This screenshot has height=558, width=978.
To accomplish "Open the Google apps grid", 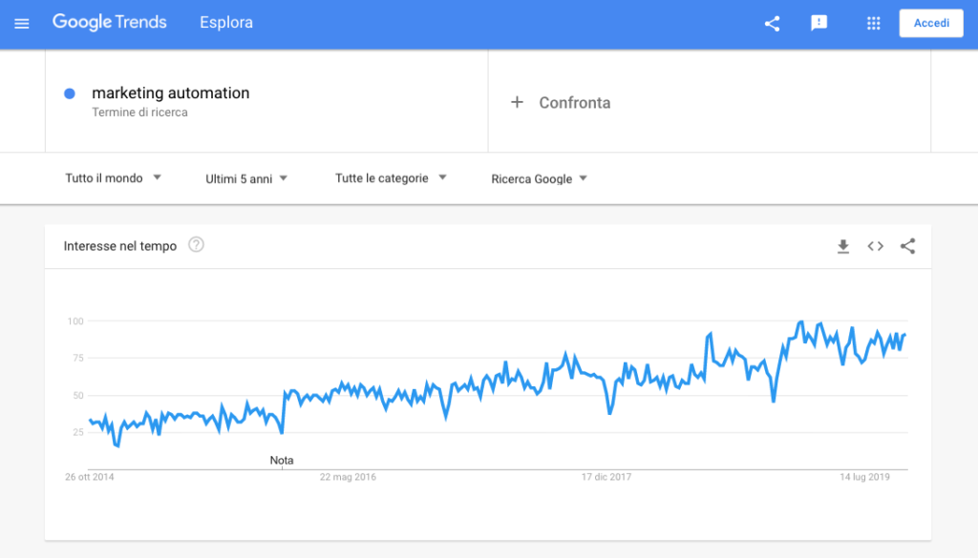I will [873, 23].
